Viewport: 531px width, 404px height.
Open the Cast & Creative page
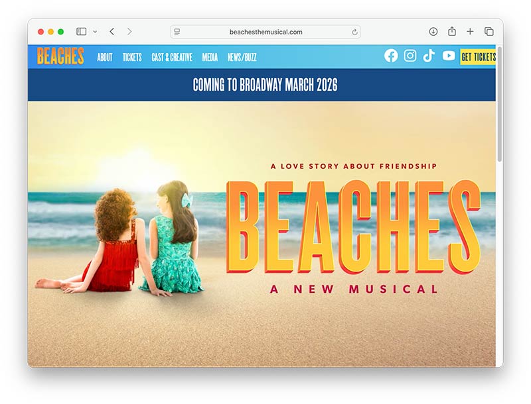click(172, 58)
